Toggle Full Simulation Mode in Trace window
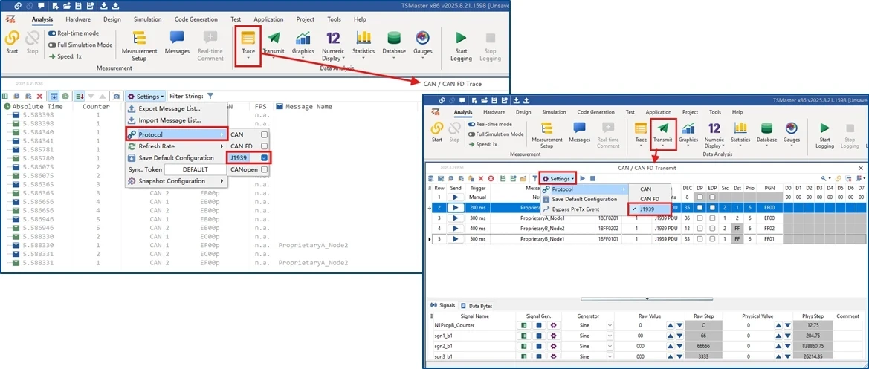This screenshot has height=369, width=869. [x=52, y=45]
